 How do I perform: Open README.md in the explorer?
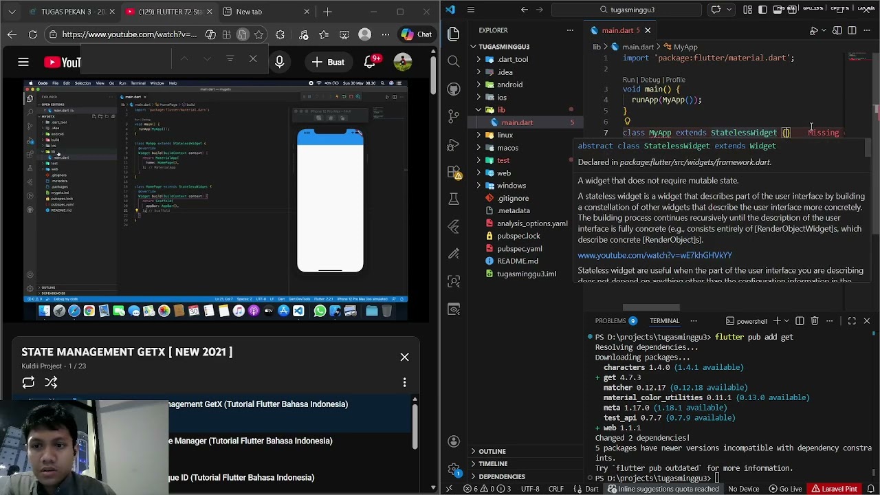click(x=517, y=261)
